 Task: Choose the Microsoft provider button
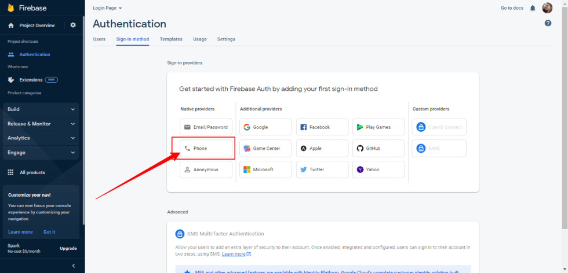tap(265, 169)
